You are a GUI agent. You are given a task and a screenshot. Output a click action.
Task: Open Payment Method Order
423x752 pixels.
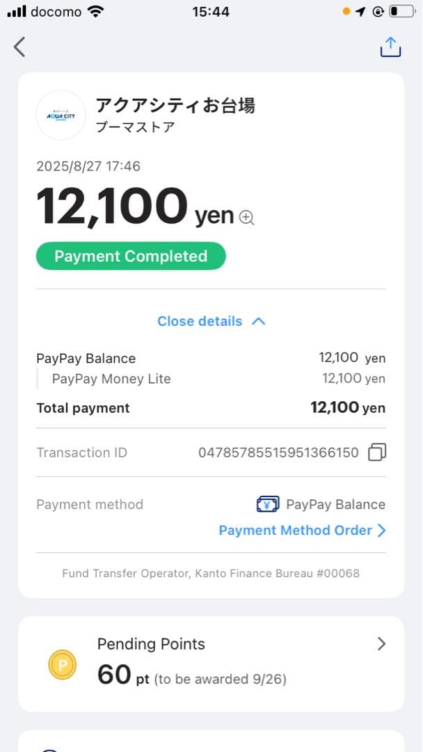tap(295, 530)
